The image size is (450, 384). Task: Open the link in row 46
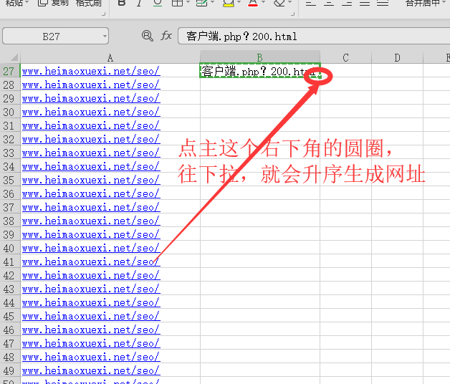click(x=91, y=330)
